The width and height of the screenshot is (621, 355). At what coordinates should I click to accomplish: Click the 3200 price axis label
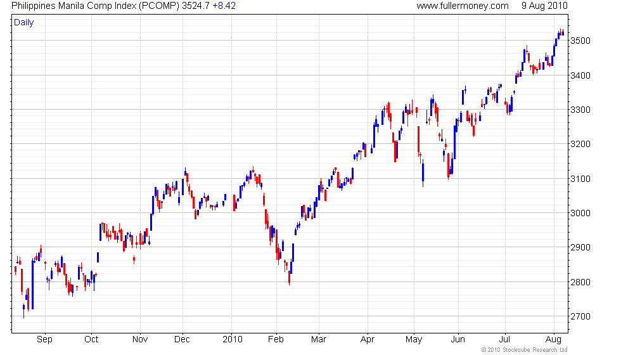tap(580, 145)
